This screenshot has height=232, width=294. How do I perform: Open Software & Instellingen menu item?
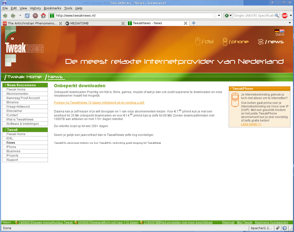(25, 124)
